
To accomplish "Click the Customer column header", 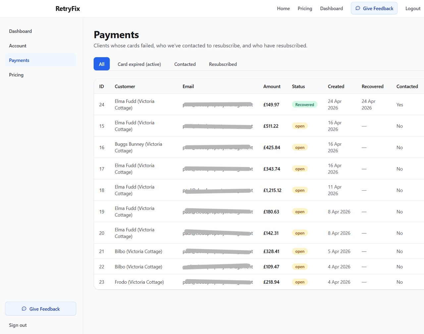I will 125,86.
